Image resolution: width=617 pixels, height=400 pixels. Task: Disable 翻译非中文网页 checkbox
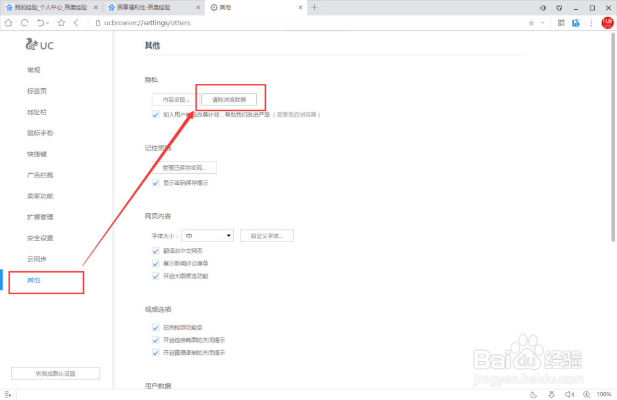tap(155, 251)
